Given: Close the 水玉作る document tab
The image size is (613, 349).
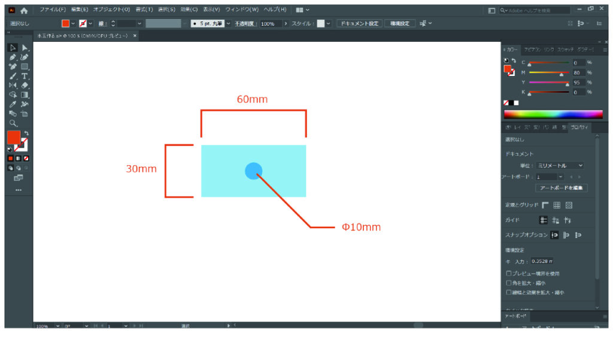Looking at the screenshot, I should 135,35.
